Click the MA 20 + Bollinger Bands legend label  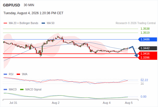pyautogui.click(x=24, y=23)
